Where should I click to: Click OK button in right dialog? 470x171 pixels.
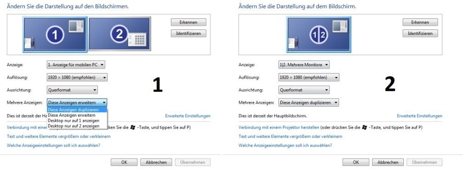(356, 162)
